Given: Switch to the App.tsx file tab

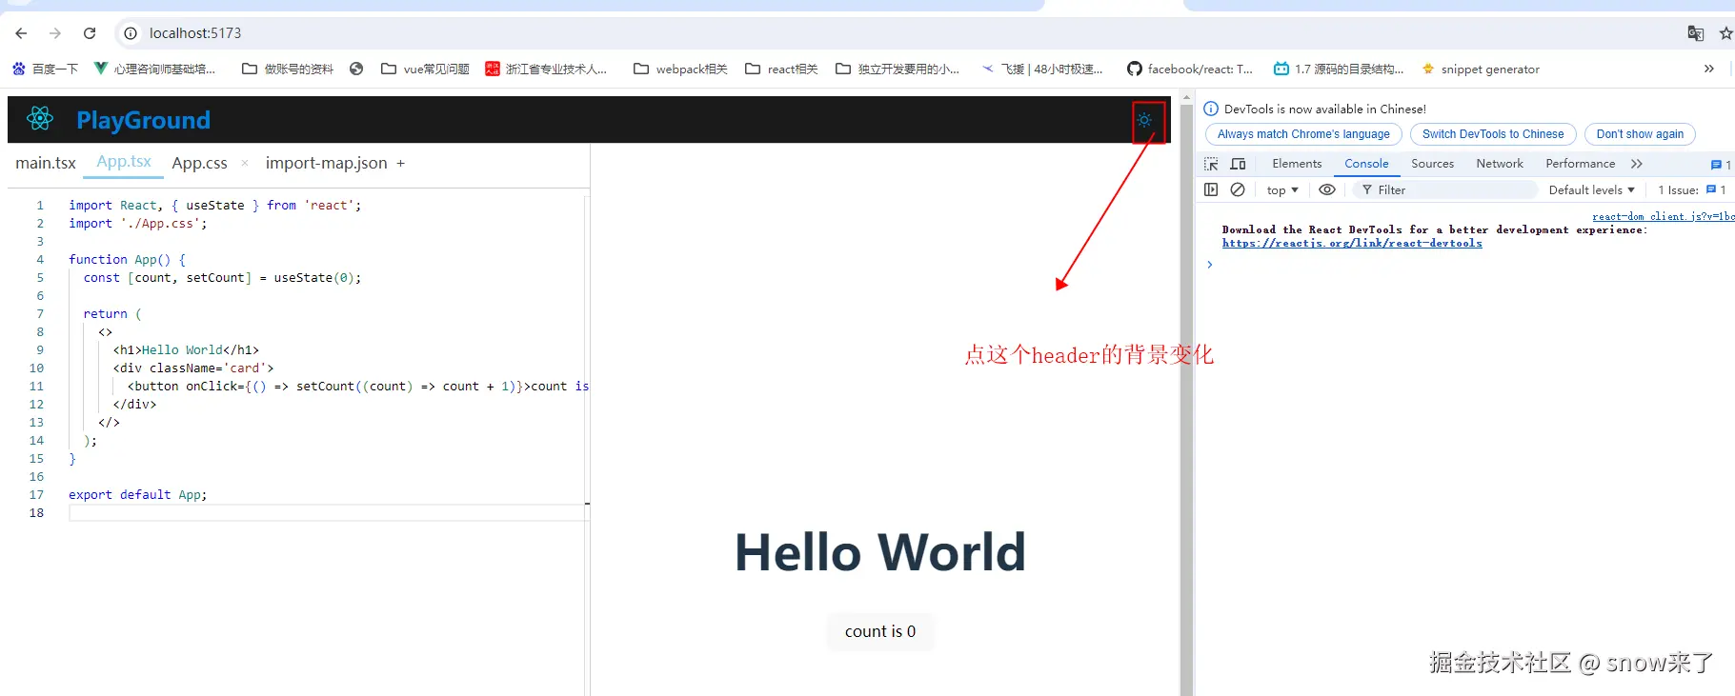Looking at the screenshot, I should pos(124,162).
